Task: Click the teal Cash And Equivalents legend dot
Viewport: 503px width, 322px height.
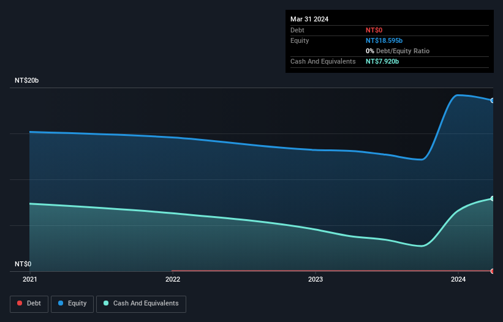Action: pos(106,303)
